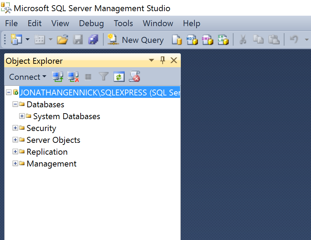311x240 pixels.
Task: Open the Undo history dropdown arrow
Action: click(x=306, y=40)
